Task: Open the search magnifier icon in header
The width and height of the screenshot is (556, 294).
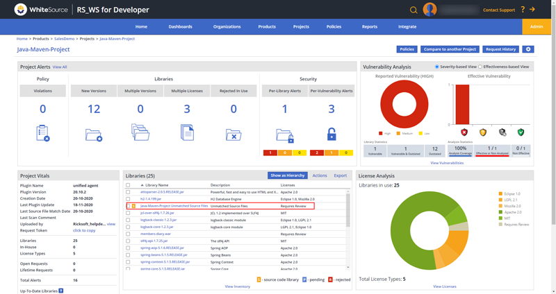Action: coord(414,10)
